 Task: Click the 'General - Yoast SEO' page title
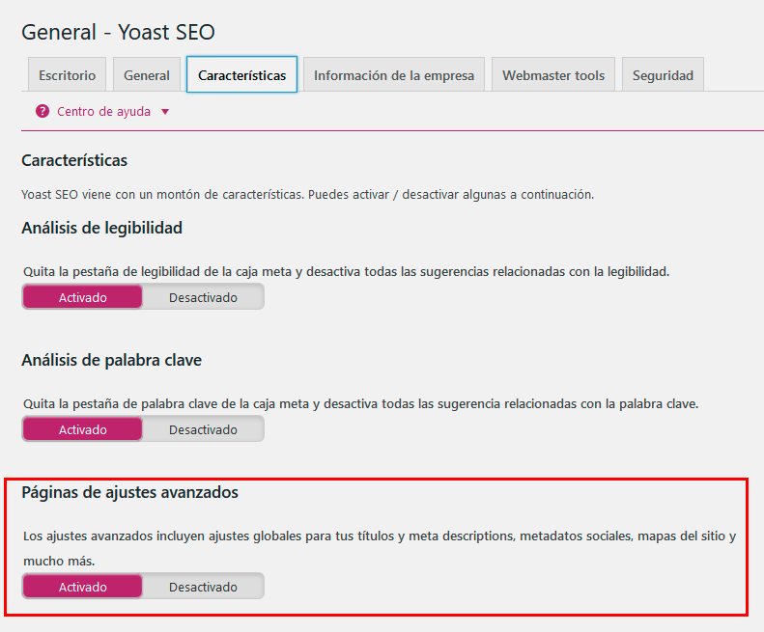pyautogui.click(x=118, y=32)
